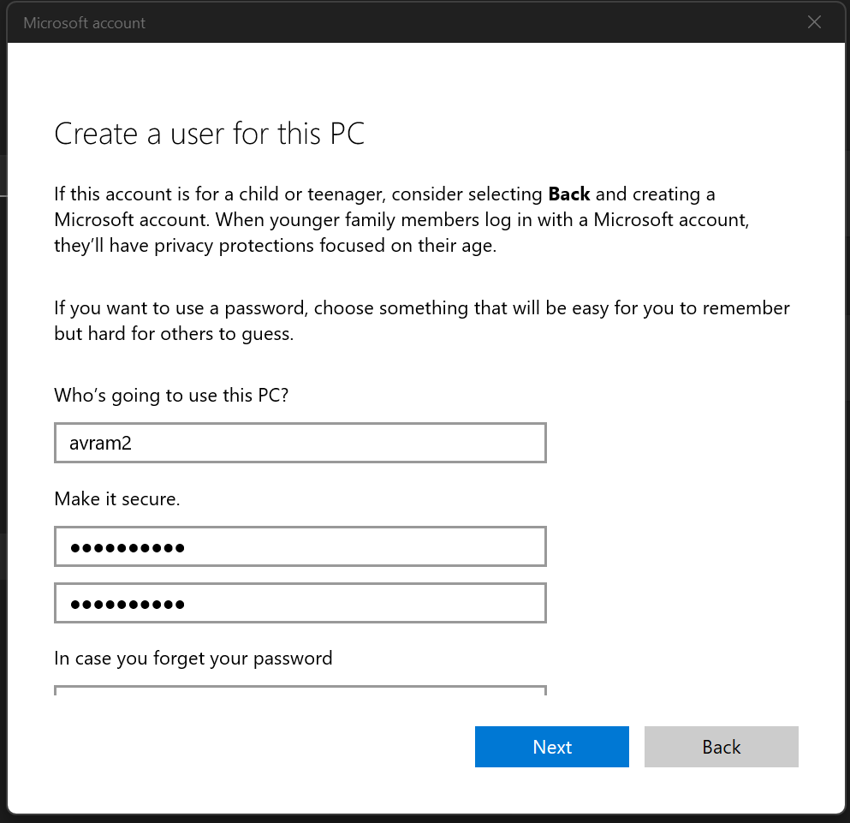Click the masked dots in first password field
The width and height of the screenshot is (850, 823).
coord(127,548)
